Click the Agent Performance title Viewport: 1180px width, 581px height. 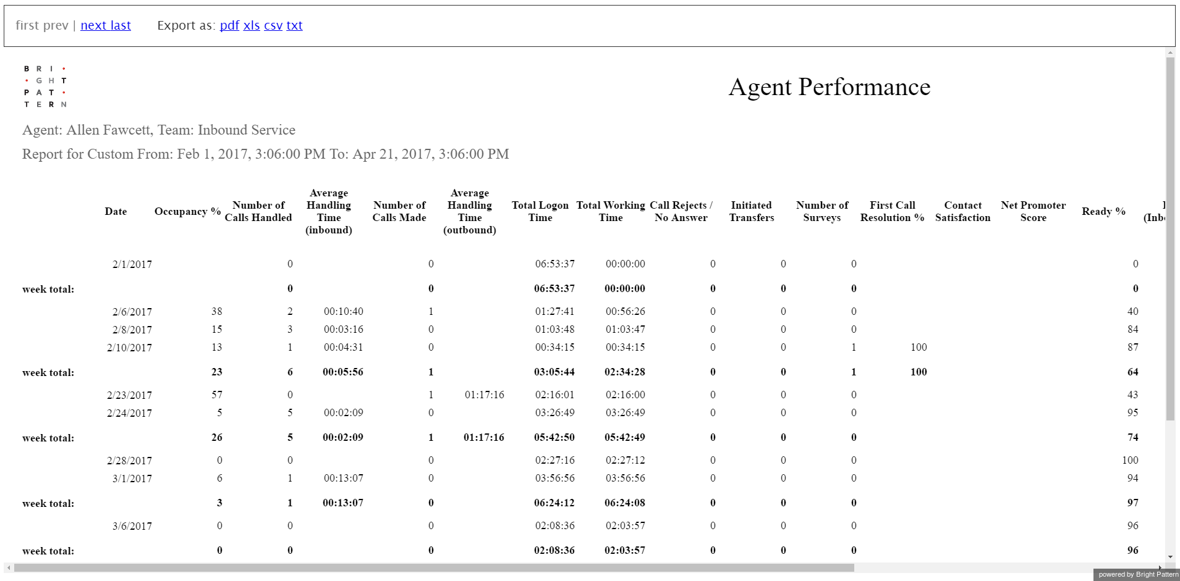click(x=830, y=87)
